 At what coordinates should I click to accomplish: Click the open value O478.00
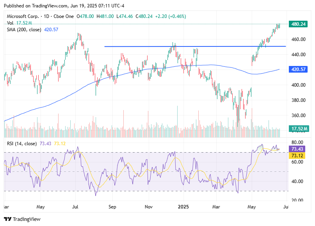click(85, 16)
